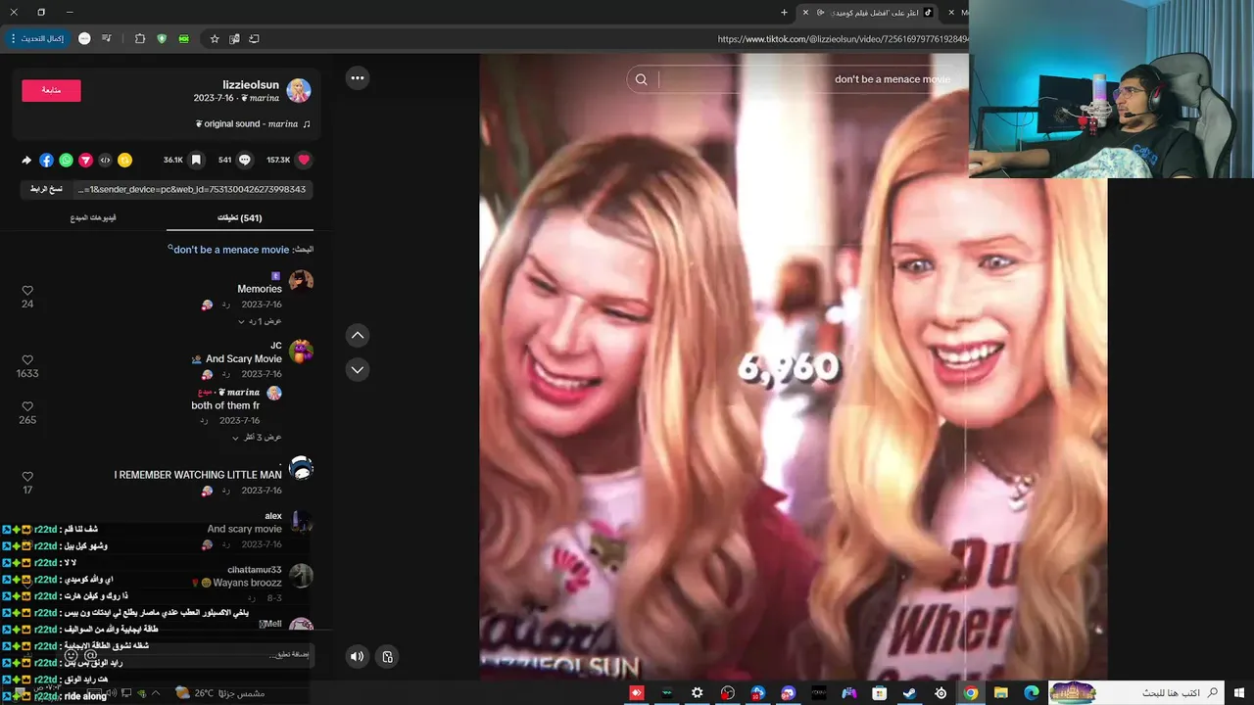Open the 'don't be a menace movie' search link
Viewport: 1254px width, 705px height.
pyautogui.click(x=231, y=250)
